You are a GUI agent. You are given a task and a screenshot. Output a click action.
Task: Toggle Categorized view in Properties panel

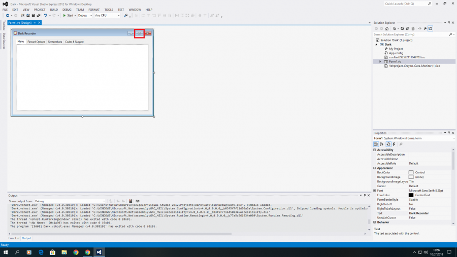376,144
